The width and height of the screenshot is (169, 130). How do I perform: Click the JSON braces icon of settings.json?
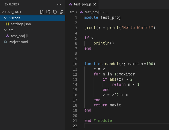tap(8, 24)
